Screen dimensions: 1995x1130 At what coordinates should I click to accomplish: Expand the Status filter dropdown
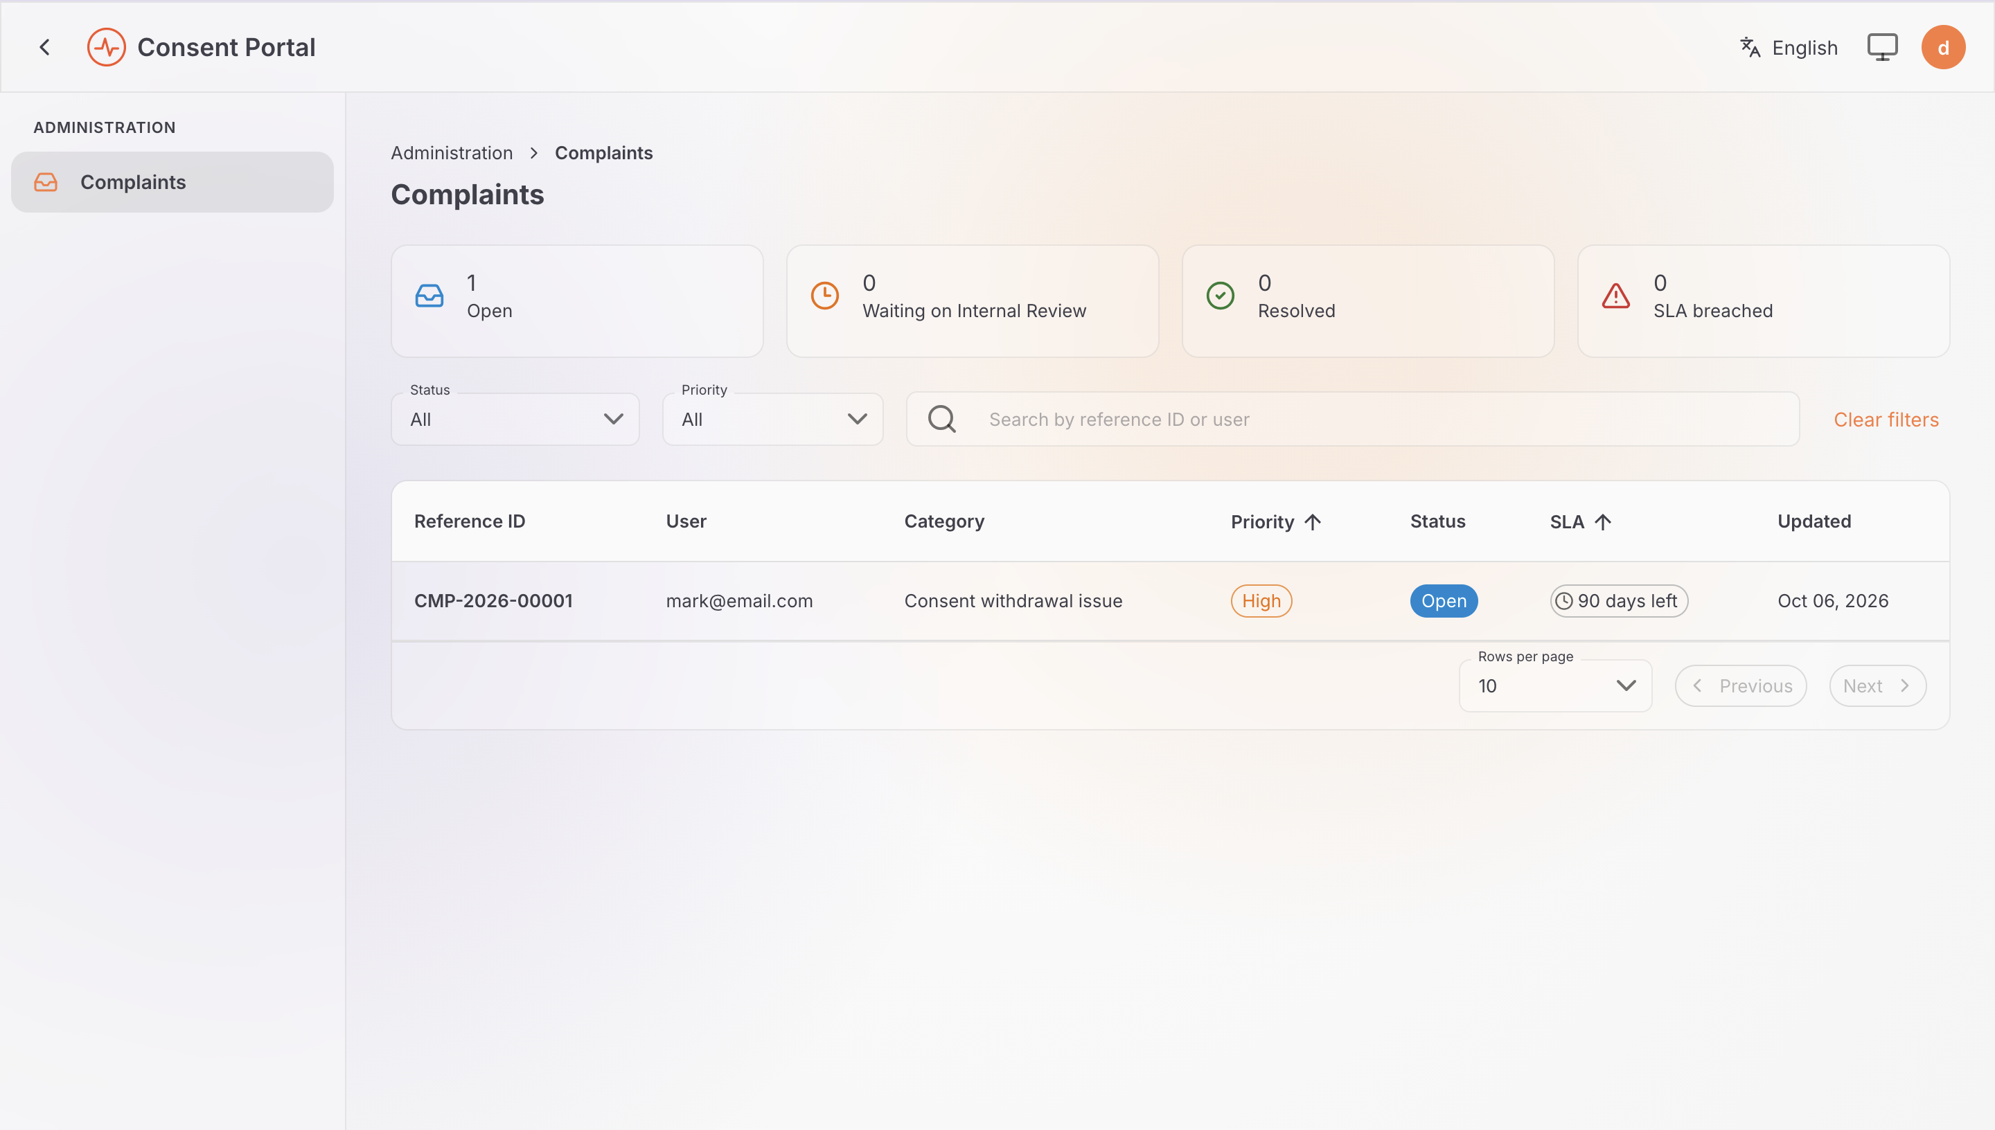515,419
